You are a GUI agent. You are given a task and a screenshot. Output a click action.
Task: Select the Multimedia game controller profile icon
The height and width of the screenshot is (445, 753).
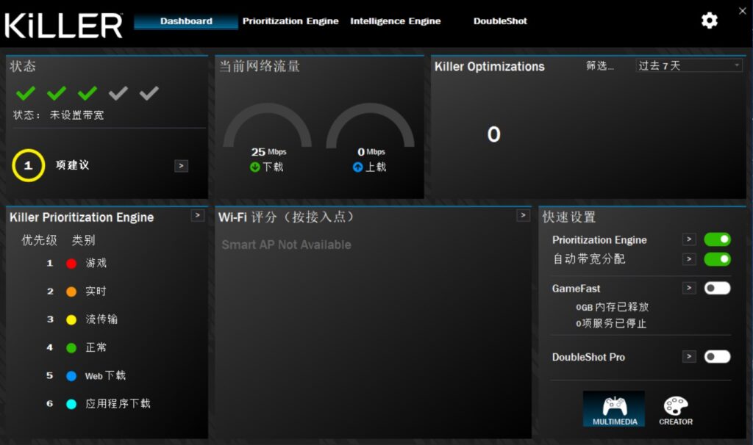613,405
